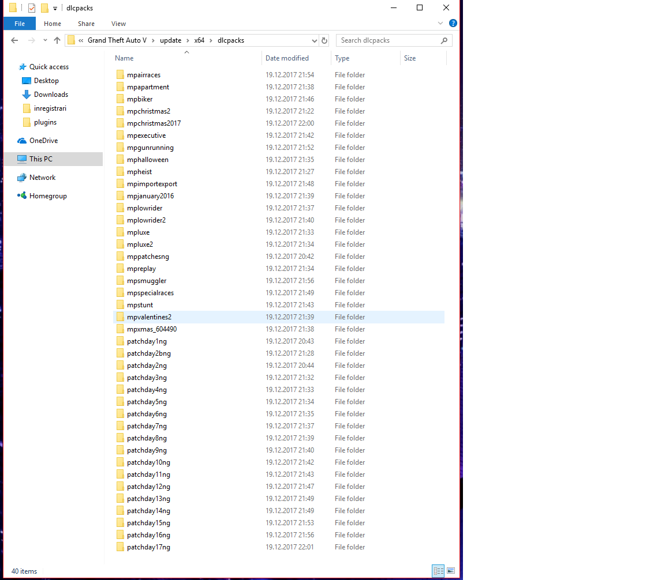Expand the hidden path chevrons in the address bar
Image resolution: width=665 pixels, height=580 pixels.
tap(81, 41)
